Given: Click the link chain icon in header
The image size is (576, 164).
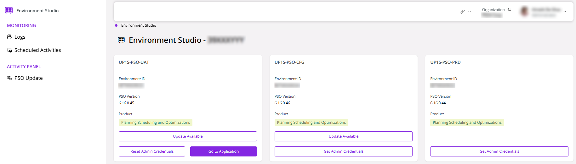Looking at the screenshot, I should point(462,12).
